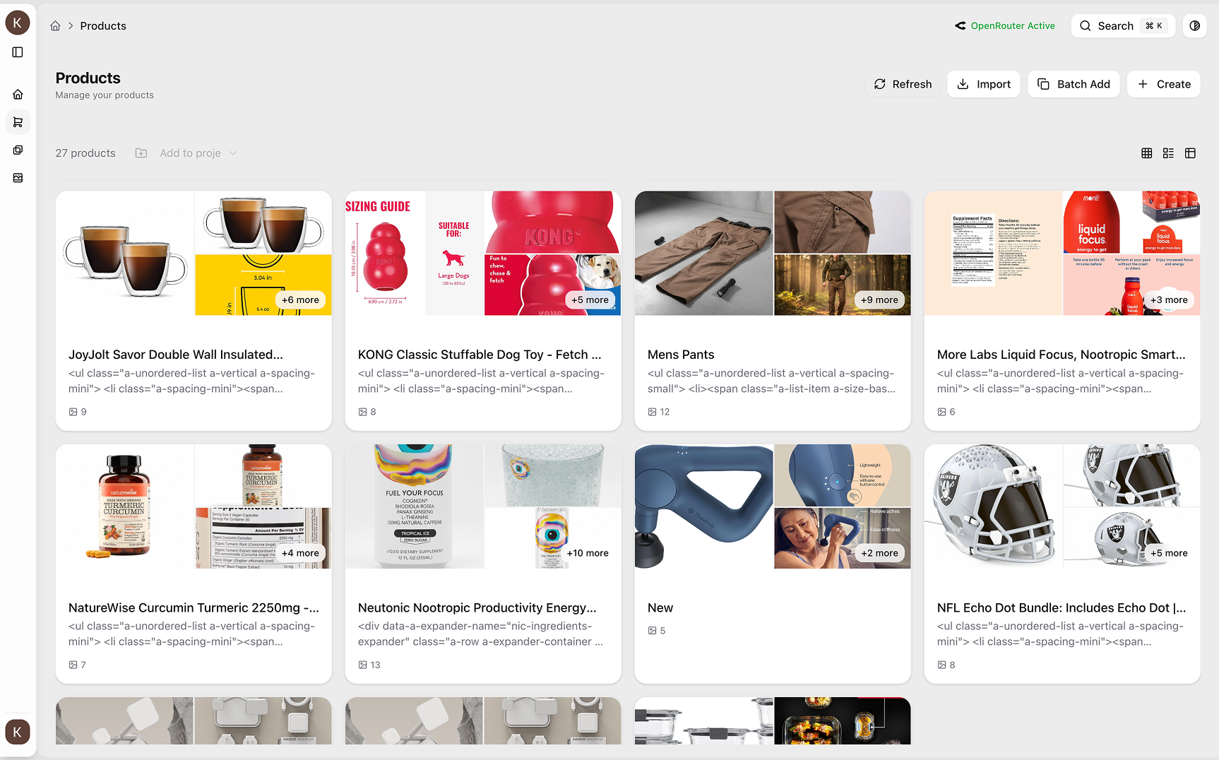Click the home breadcrumb icon
The width and height of the screenshot is (1219, 760).
[x=55, y=25]
